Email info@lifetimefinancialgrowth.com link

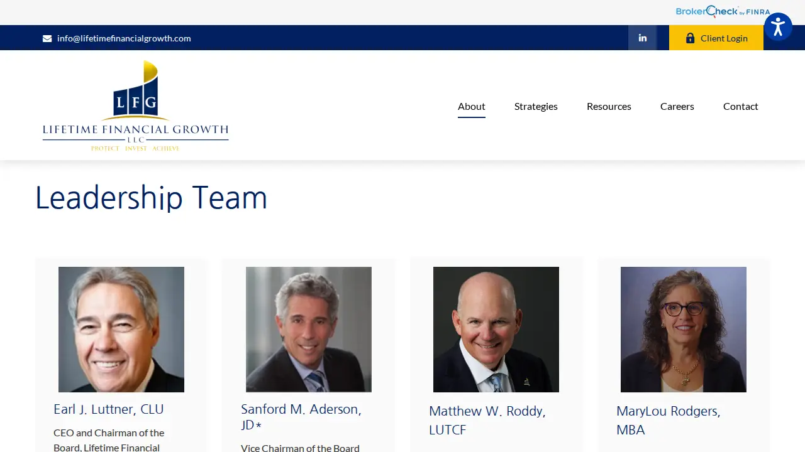coord(124,38)
